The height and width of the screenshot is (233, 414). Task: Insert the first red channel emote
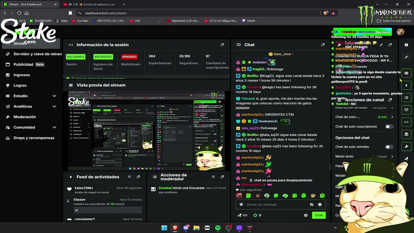pyautogui.click(x=239, y=195)
